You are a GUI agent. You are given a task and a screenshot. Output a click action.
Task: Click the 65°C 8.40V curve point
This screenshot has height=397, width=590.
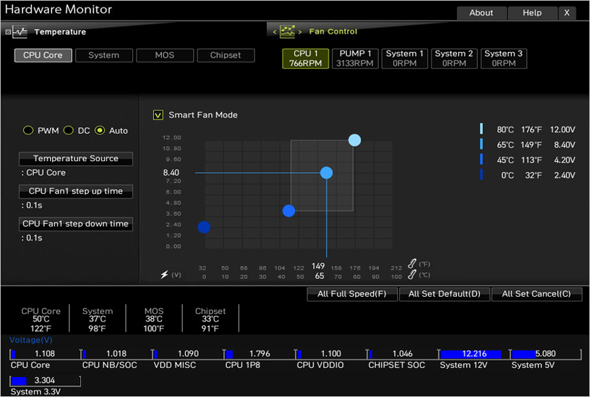point(327,173)
